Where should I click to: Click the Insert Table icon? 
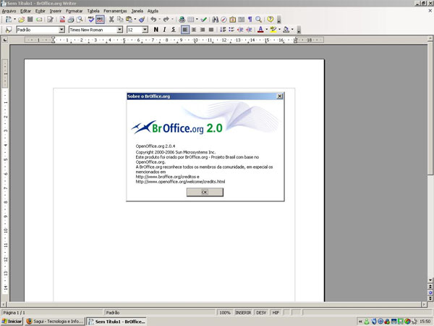191,20
